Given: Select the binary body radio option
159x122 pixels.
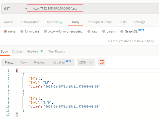Looking at the screenshot, I should [x=103, y=31].
